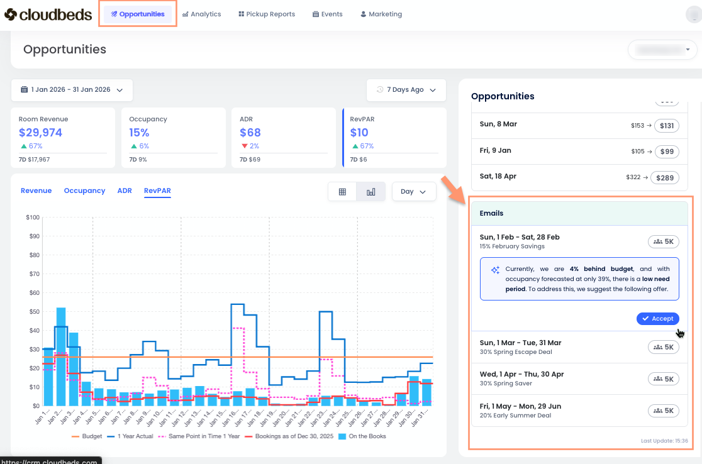702x464 pixels.
Task: Click the 5K audience badge for February Savings
Action: coord(664,241)
